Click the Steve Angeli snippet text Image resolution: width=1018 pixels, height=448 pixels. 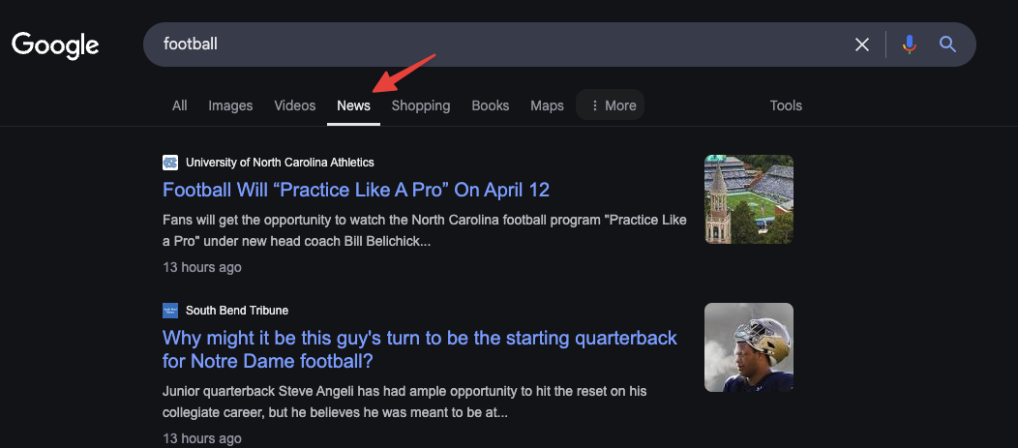tap(404, 402)
